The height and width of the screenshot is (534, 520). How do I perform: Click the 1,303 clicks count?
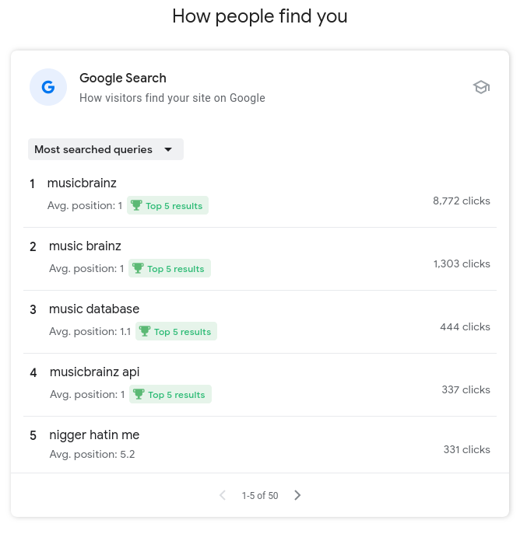point(462,264)
